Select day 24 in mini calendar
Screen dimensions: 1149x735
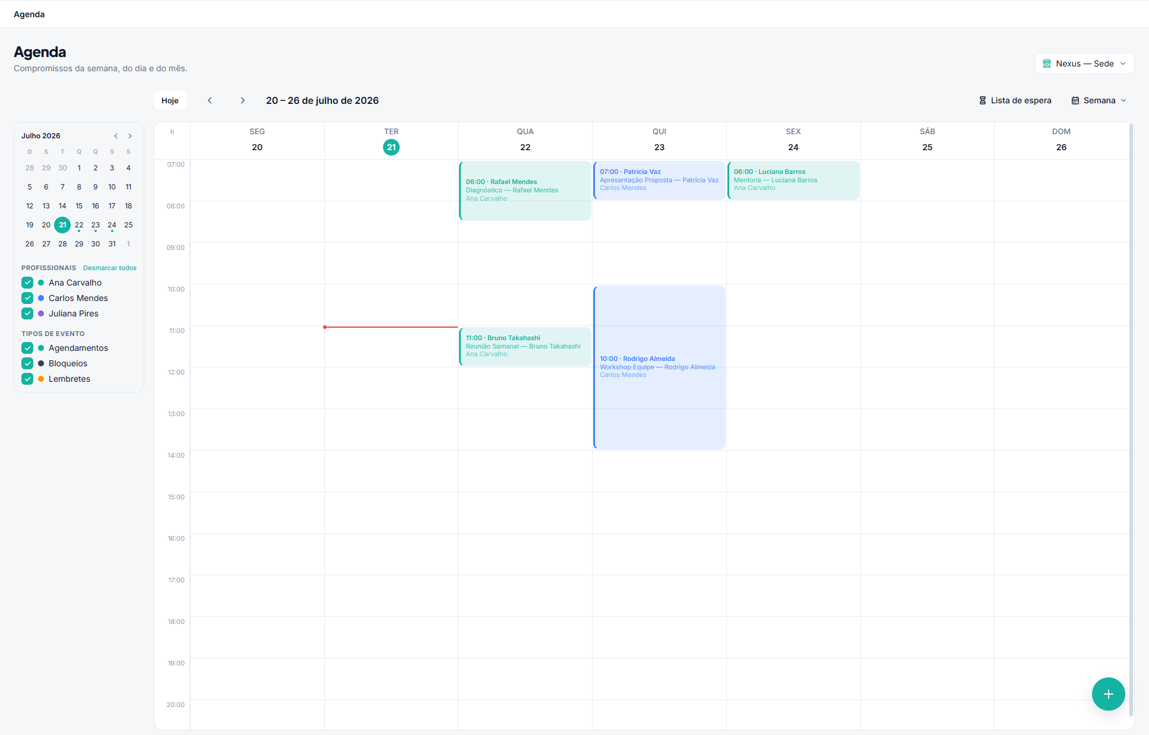pyautogui.click(x=112, y=225)
